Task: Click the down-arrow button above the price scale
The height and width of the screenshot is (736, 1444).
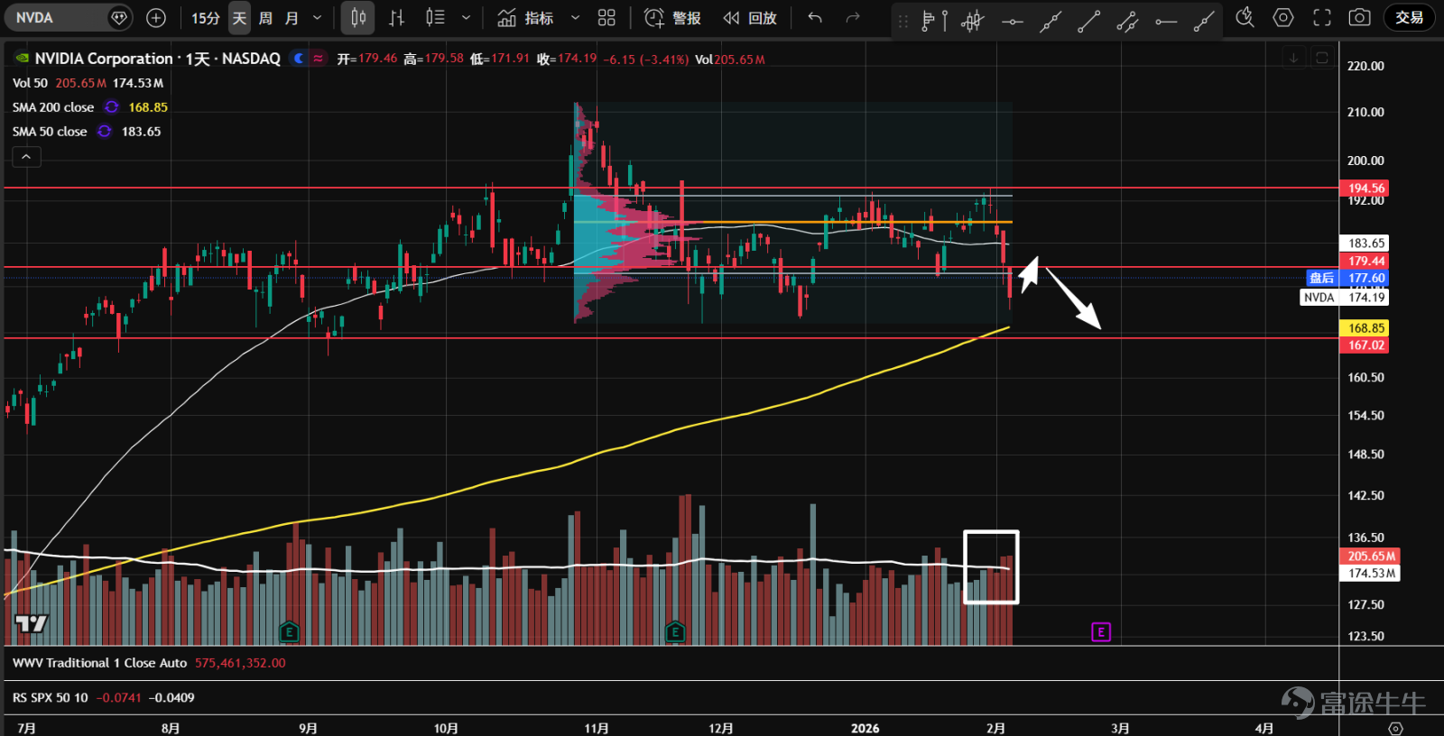Action: tap(1293, 58)
